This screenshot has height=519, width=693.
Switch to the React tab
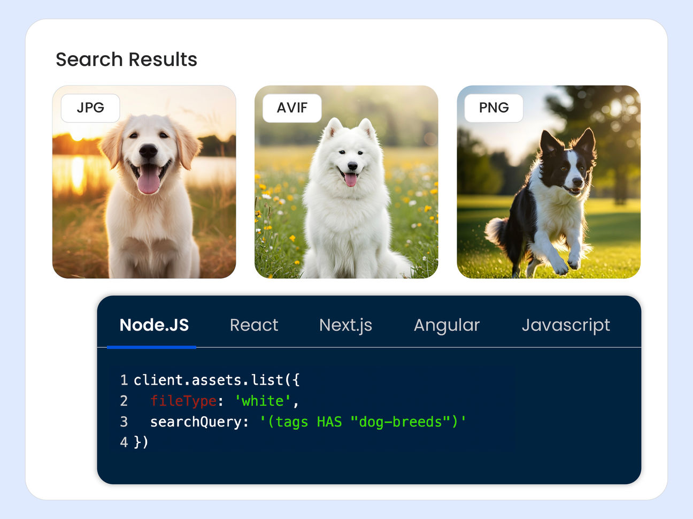click(253, 325)
